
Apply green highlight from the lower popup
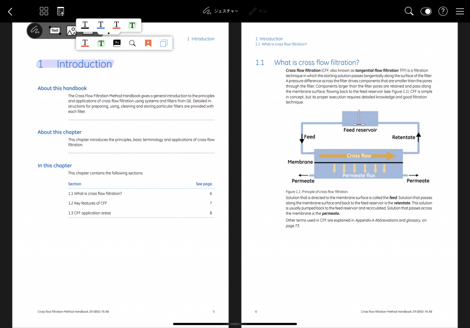pyautogui.click(x=101, y=43)
